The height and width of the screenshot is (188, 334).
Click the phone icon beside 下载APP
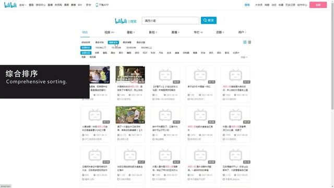point(97,5)
